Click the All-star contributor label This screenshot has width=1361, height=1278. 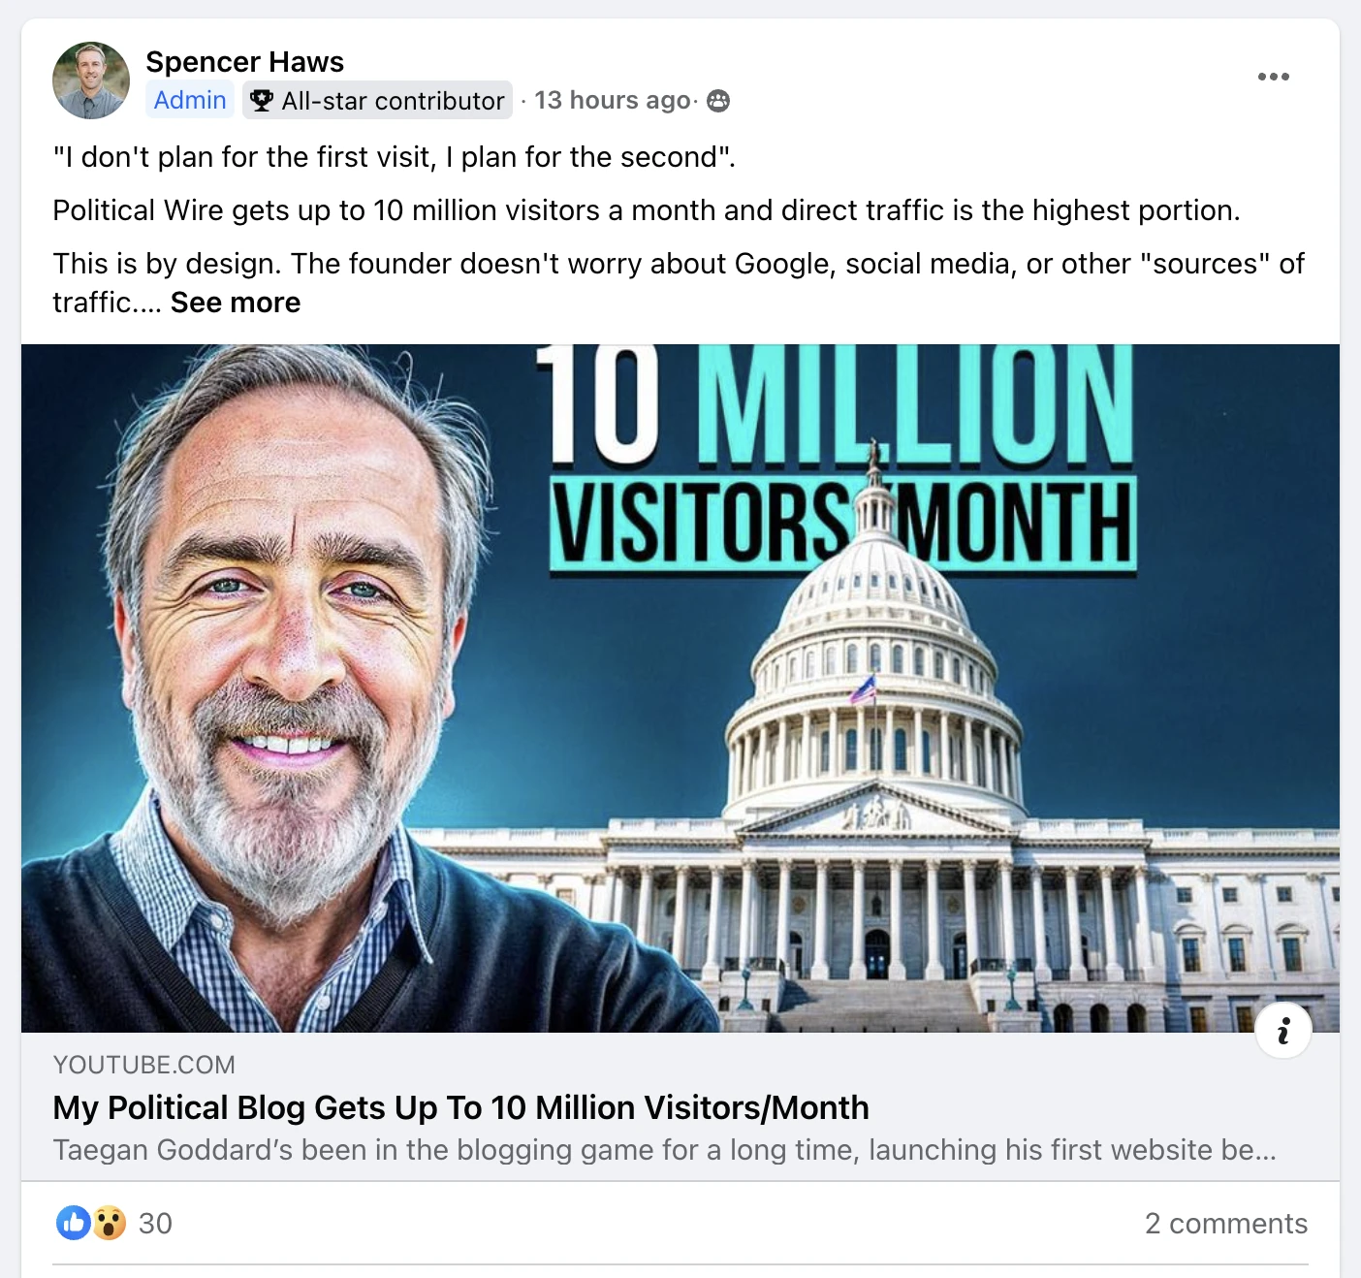[393, 101]
